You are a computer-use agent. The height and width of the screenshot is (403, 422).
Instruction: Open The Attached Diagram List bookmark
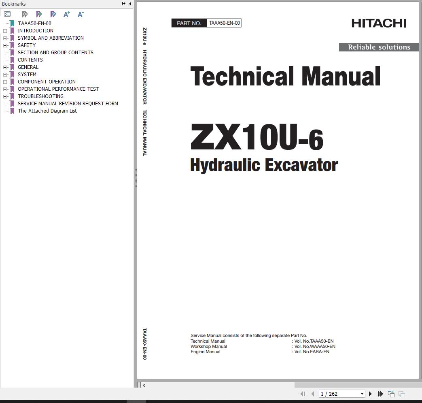point(47,111)
